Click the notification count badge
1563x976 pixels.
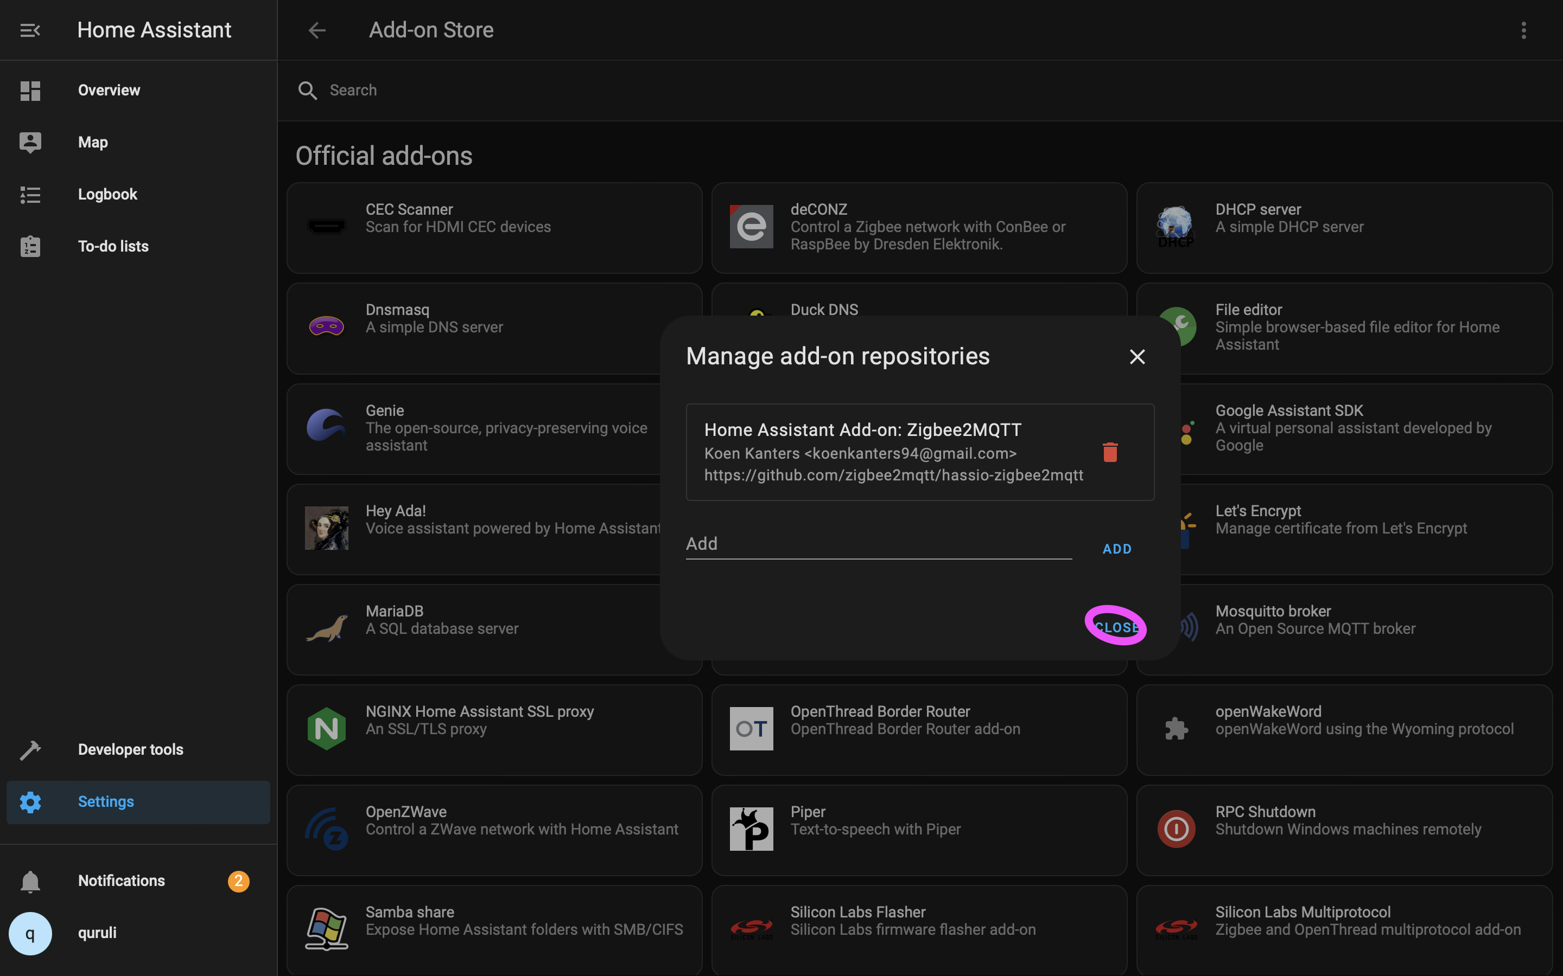238,881
